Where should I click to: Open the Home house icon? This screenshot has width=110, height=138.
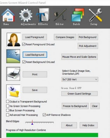[x=8, y=15]
